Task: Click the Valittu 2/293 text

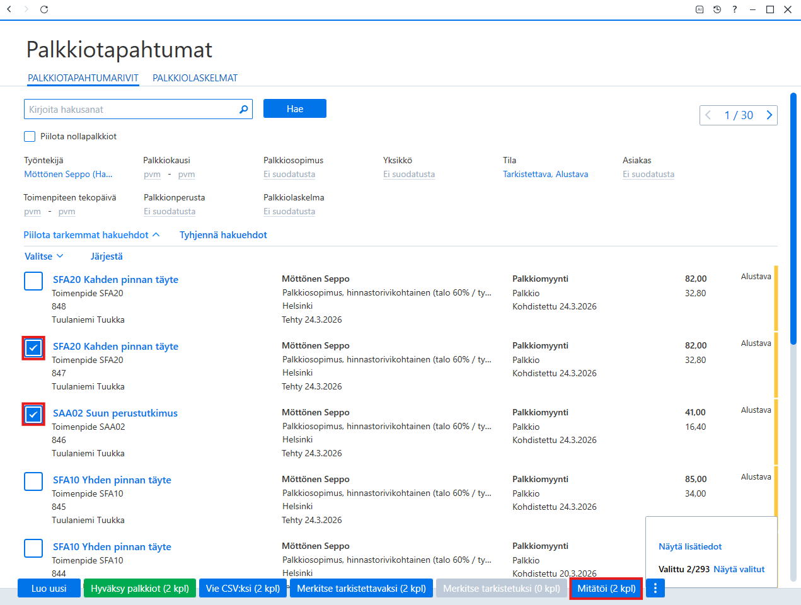Action: pyautogui.click(x=684, y=569)
